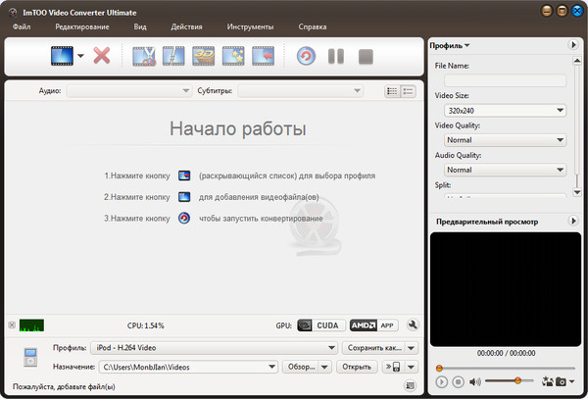588x399 pixels.
Task: Click the 3D conversion toolbar icon
Action: (204, 57)
